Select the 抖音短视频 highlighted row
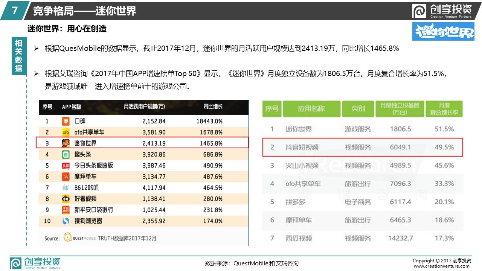 coord(362,147)
